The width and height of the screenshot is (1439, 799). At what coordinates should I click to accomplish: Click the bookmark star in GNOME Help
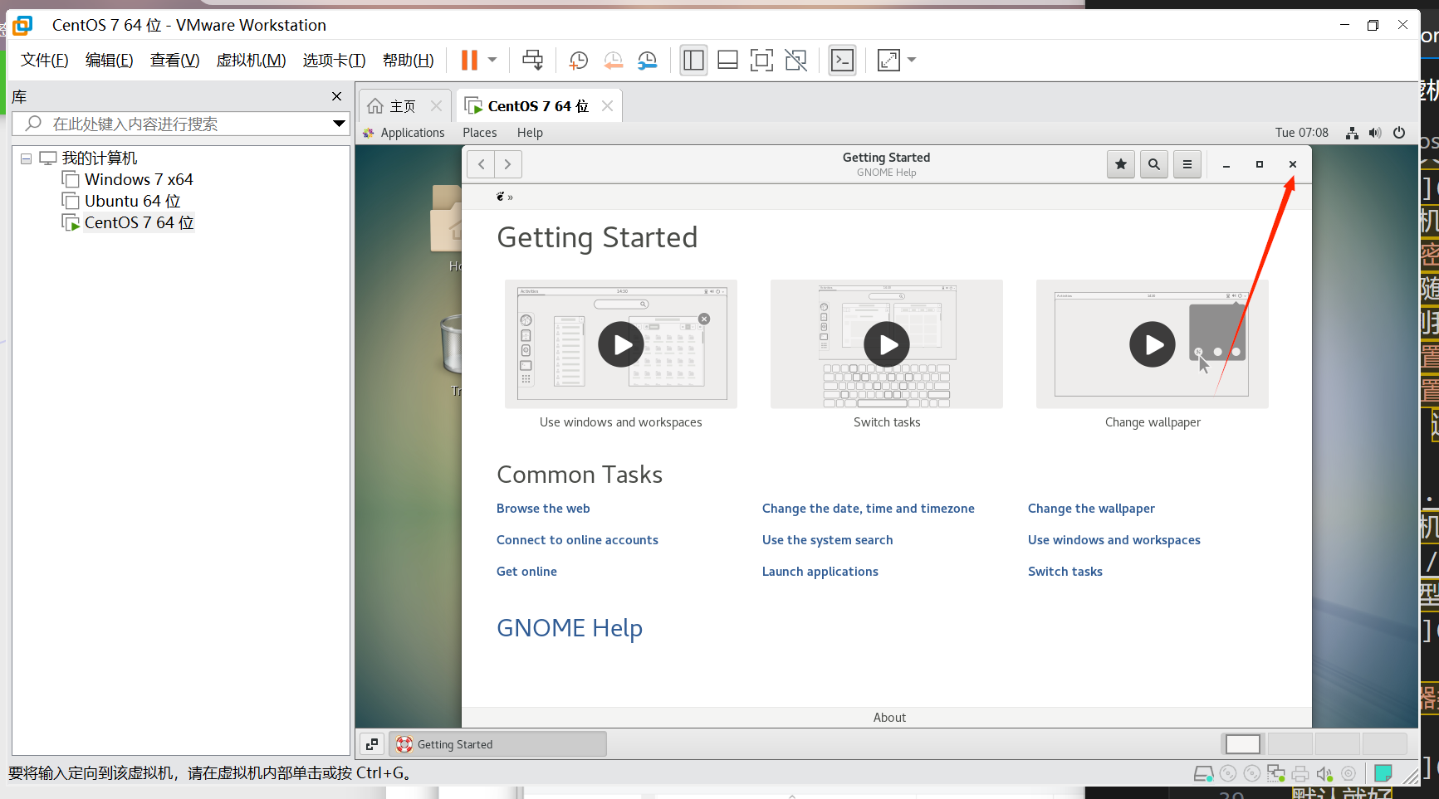1120,164
